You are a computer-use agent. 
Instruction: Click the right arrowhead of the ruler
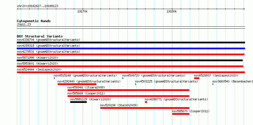click(x=244, y=9)
